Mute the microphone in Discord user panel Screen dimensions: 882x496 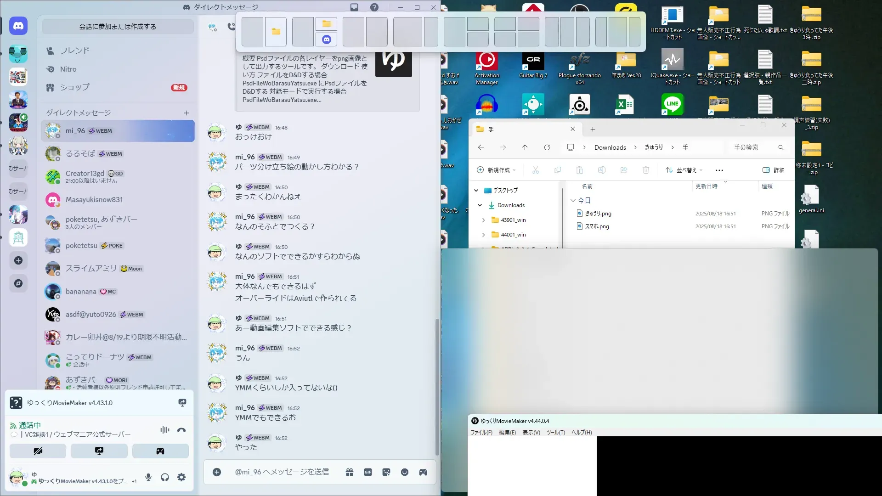pos(148,477)
